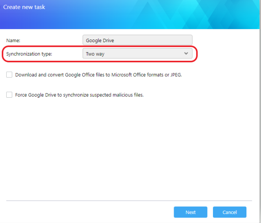Click the Google Drive text in Name field
This screenshot has width=261, height=223.
tap(100, 41)
